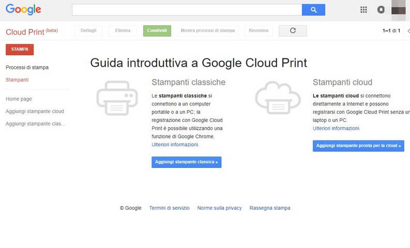Select Stampanti in the sidebar
Viewport: 410px width, 248px height.
point(17,80)
